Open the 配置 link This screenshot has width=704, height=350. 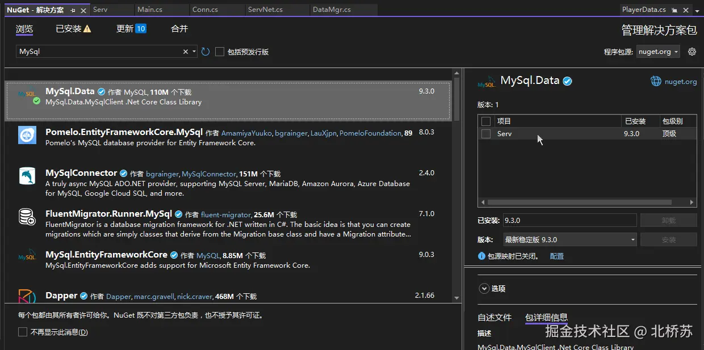point(557,256)
